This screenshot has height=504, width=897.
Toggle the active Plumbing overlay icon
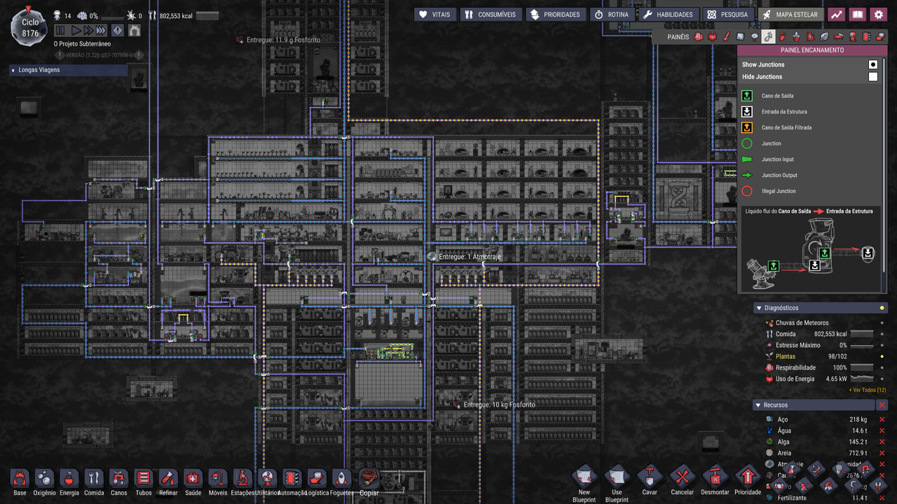pyautogui.click(x=768, y=36)
